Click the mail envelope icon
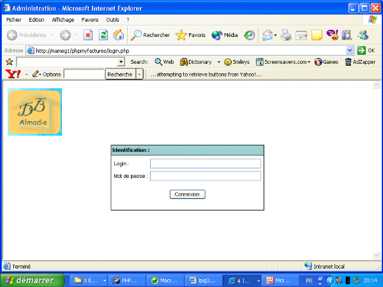Viewport: 383px width, 287px height. [267, 35]
